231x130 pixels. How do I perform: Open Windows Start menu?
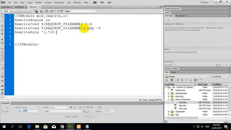(4, 127)
